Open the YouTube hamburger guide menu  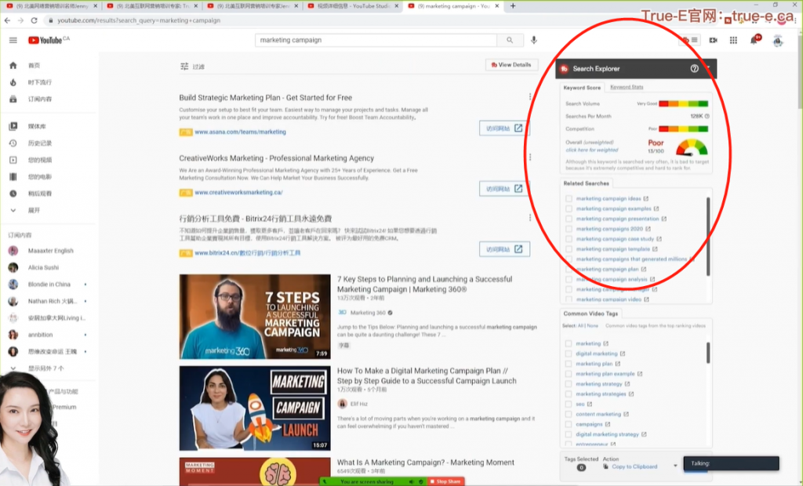(x=13, y=40)
